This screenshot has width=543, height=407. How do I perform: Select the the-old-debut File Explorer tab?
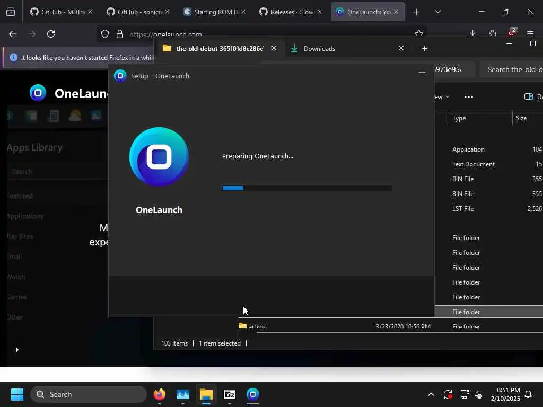pyautogui.click(x=220, y=48)
